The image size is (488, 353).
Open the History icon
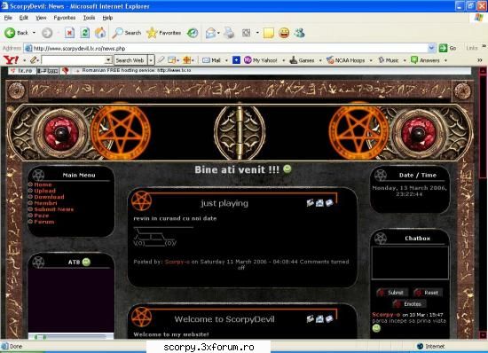193,33
